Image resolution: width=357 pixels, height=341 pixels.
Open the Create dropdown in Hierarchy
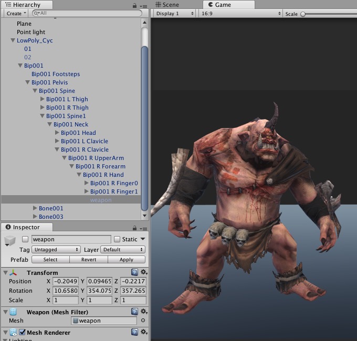pyautogui.click(x=16, y=14)
